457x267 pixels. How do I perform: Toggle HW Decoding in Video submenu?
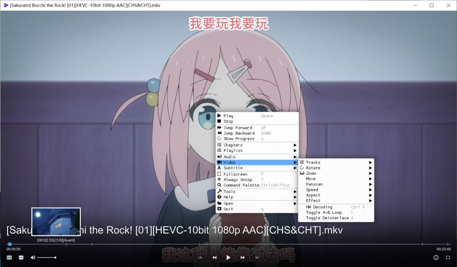click(336, 207)
